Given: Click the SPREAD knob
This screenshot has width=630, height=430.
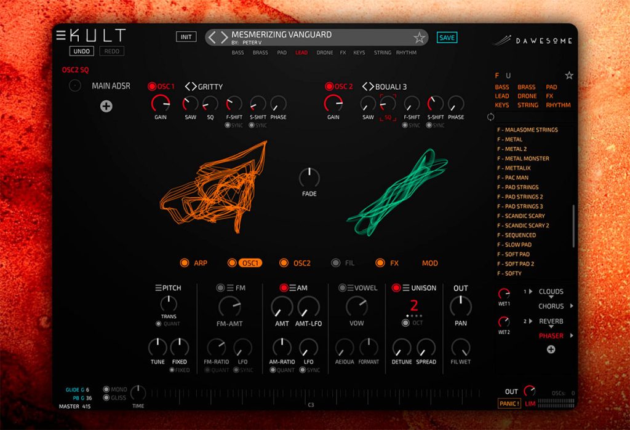Looking at the screenshot, I should click(x=426, y=347).
